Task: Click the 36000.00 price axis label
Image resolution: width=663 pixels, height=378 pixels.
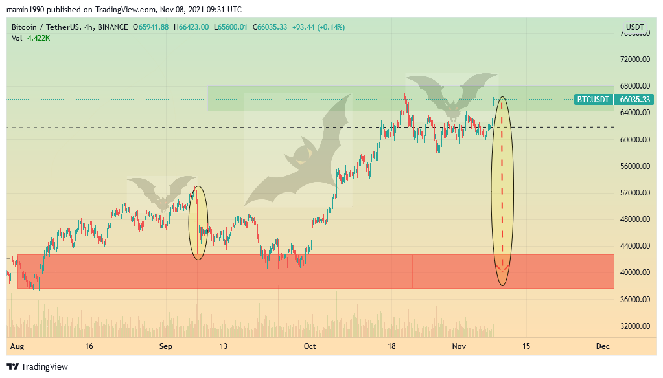Action: (x=634, y=300)
